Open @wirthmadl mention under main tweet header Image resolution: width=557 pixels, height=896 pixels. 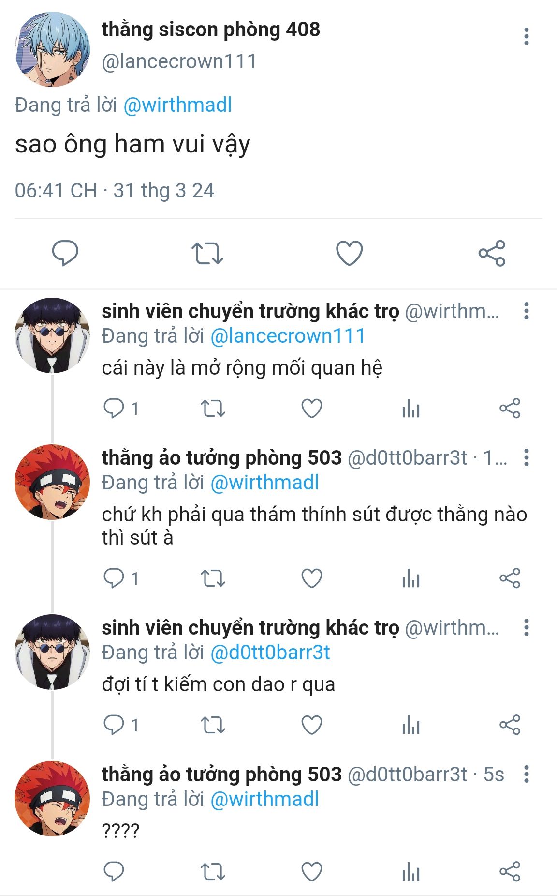pos(177,105)
